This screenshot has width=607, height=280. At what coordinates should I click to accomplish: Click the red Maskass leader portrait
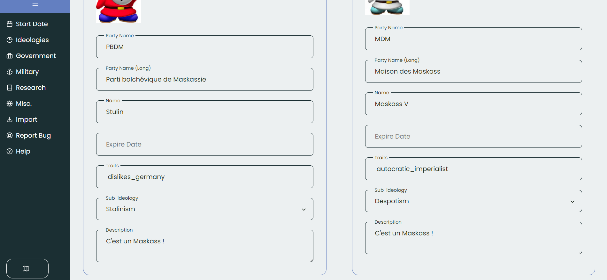click(x=118, y=11)
